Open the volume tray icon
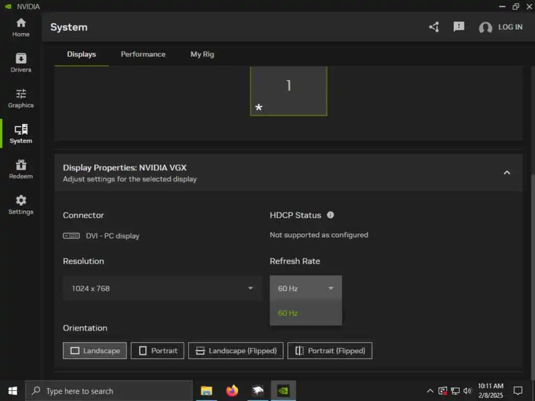Viewport: 535px width, 401px height. point(467,391)
